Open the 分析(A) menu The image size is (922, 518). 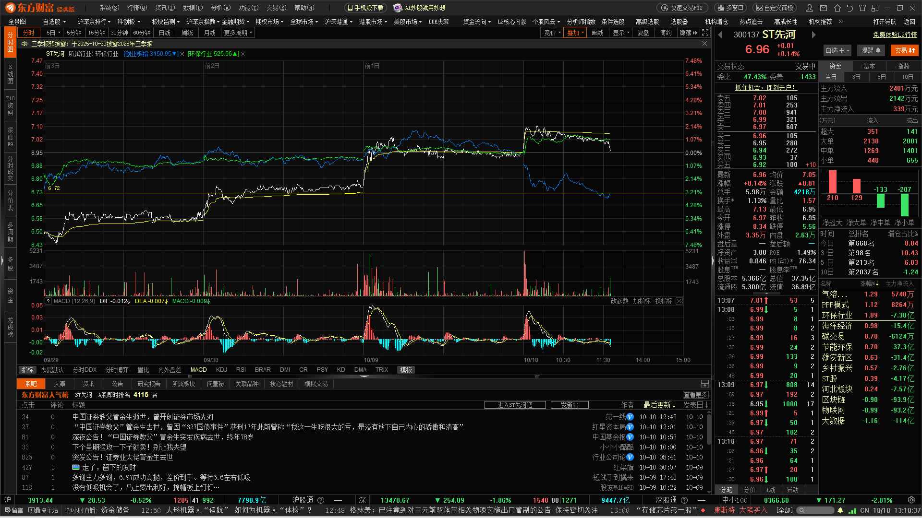(220, 8)
